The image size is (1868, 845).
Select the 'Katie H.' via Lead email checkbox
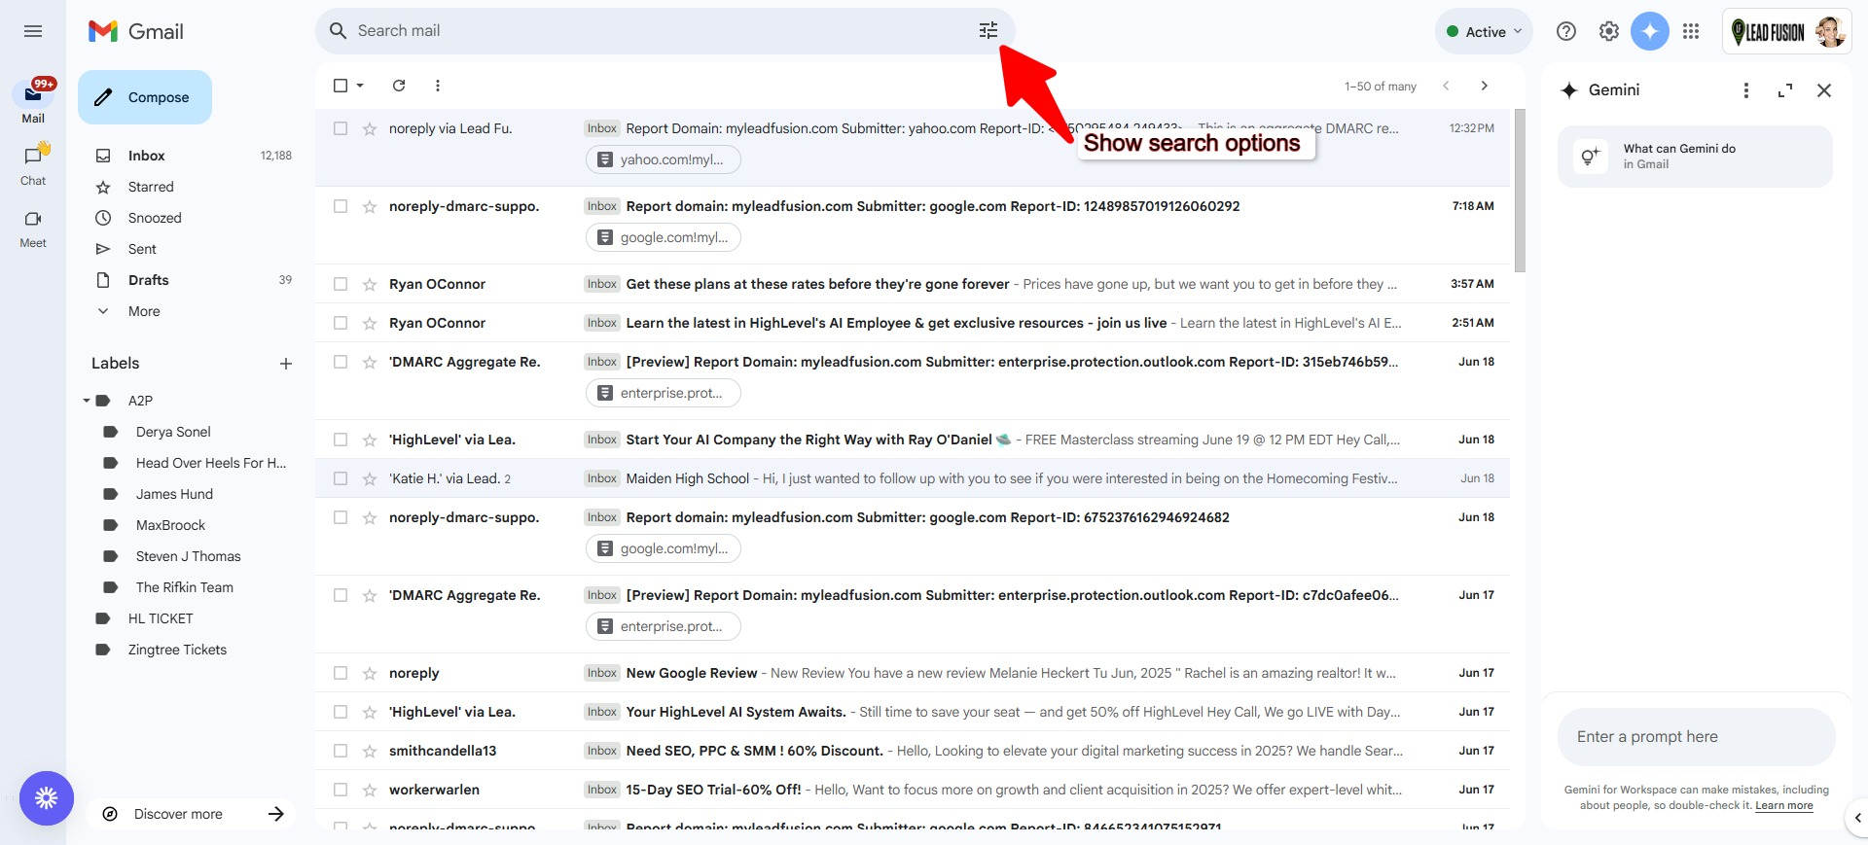[341, 478]
